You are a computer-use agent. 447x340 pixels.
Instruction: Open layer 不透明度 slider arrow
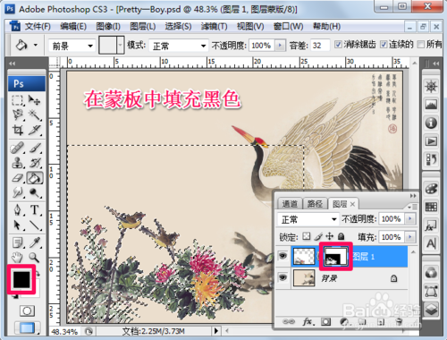[410, 219]
